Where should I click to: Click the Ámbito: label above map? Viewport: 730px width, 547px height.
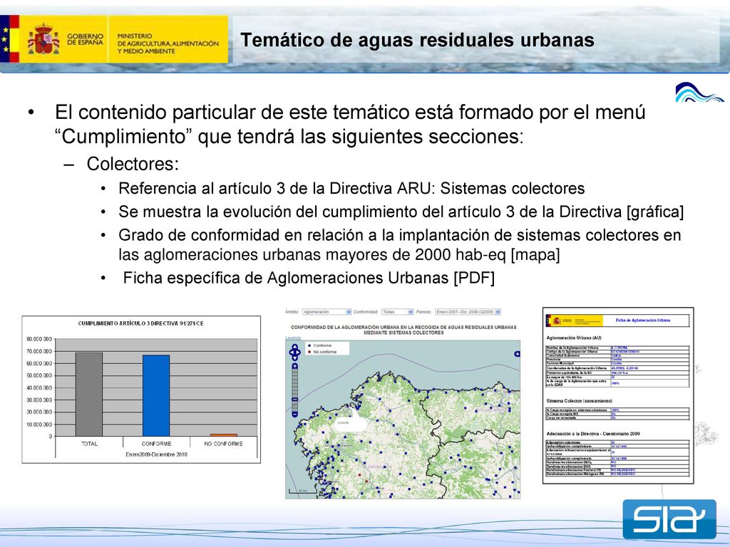292,312
